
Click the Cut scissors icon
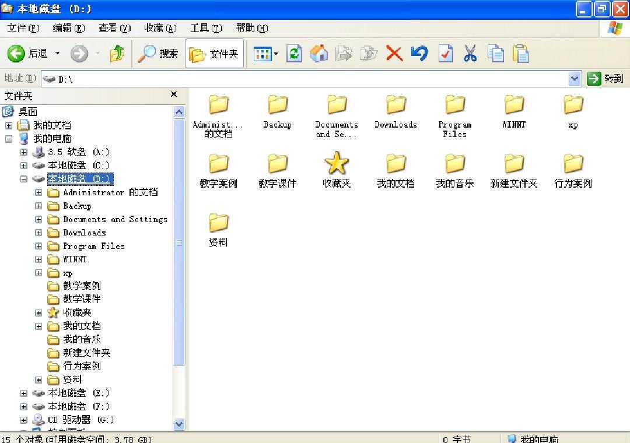pyautogui.click(x=470, y=54)
